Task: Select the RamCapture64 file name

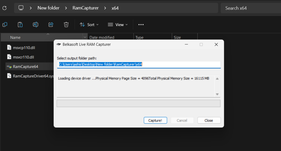Action: 26,67
